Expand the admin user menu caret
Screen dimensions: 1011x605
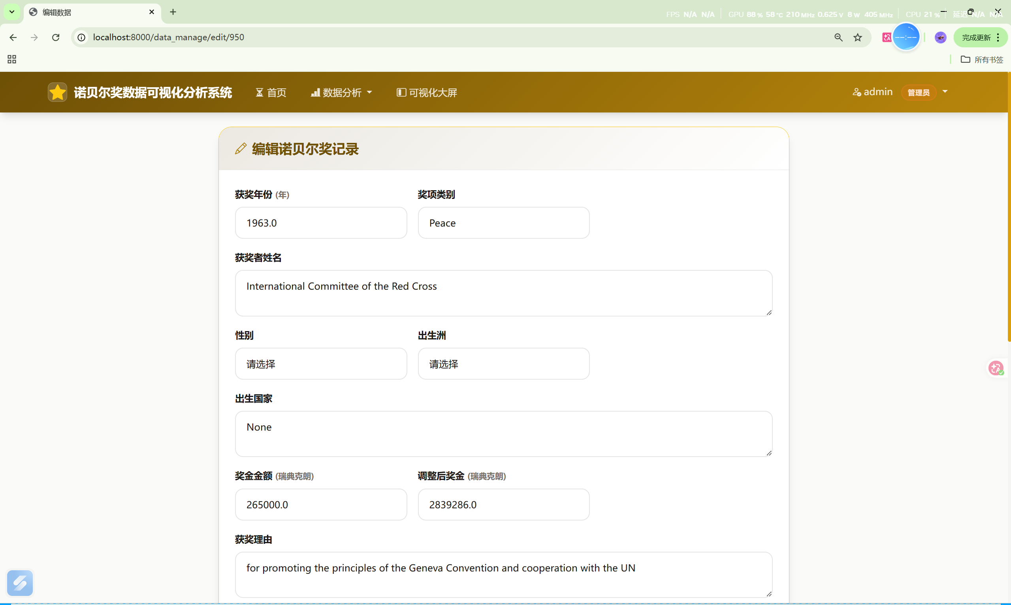click(x=945, y=92)
